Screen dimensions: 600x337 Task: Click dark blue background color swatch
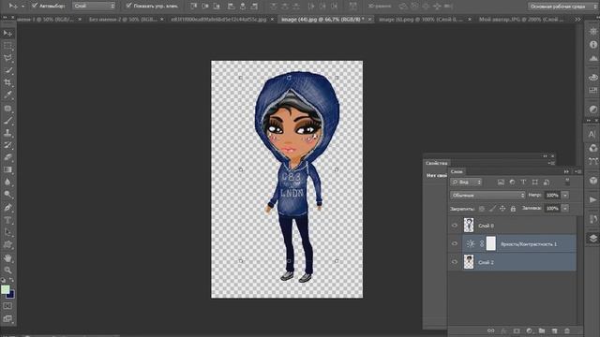[x=11, y=294]
